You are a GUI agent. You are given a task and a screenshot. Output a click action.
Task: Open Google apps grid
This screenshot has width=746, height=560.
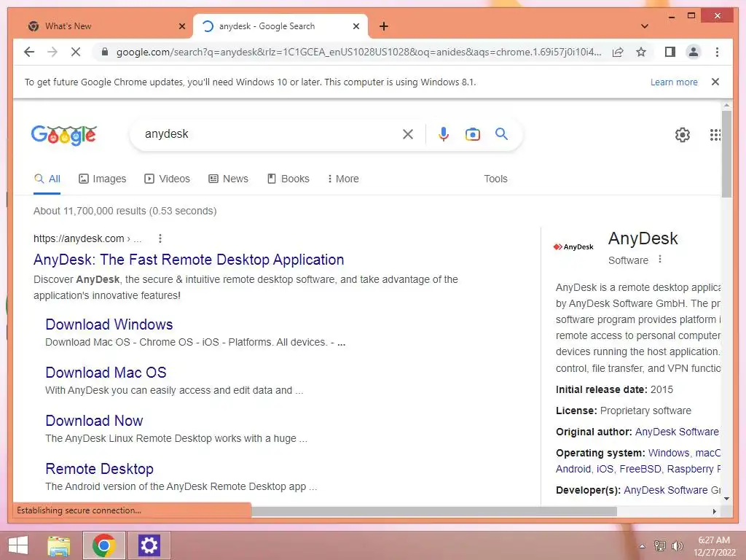715,135
